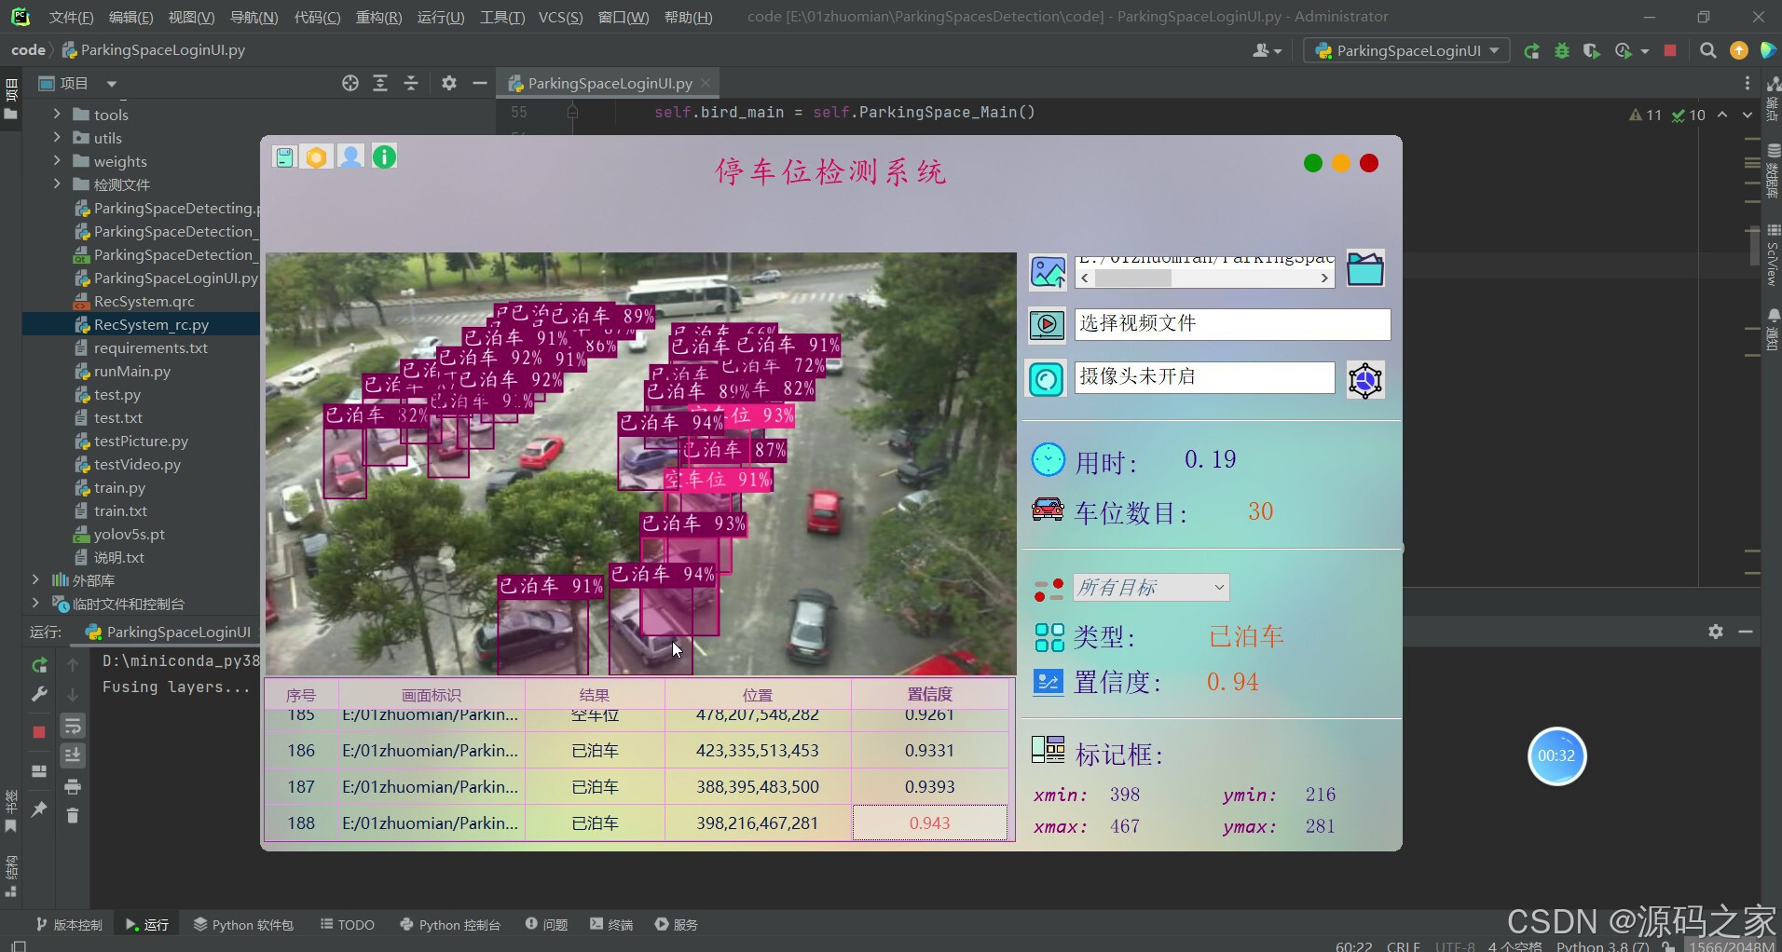Open project panel settings gear
Viewport: 1782px width, 952px height.
pos(449,83)
